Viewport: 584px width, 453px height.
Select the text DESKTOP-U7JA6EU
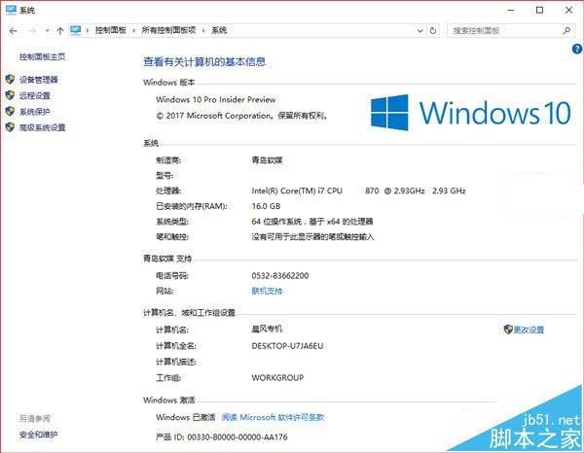point(287,346)
